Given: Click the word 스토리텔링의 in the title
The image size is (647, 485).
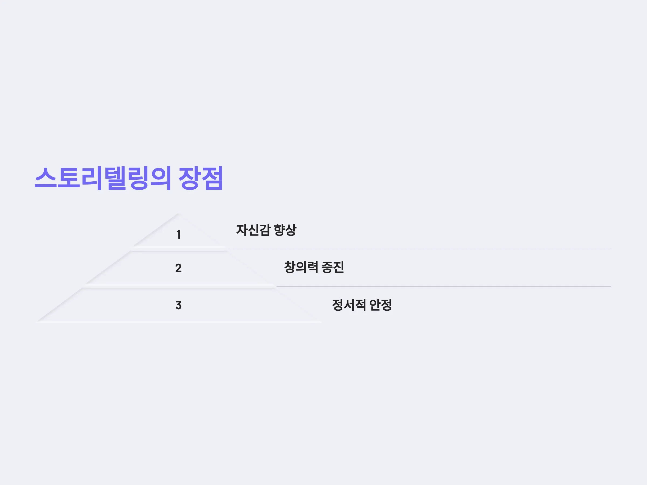Looking at the screenshot, I should [103, 178].
